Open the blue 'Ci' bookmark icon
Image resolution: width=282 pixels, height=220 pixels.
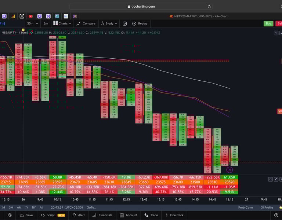pos(57,16)
